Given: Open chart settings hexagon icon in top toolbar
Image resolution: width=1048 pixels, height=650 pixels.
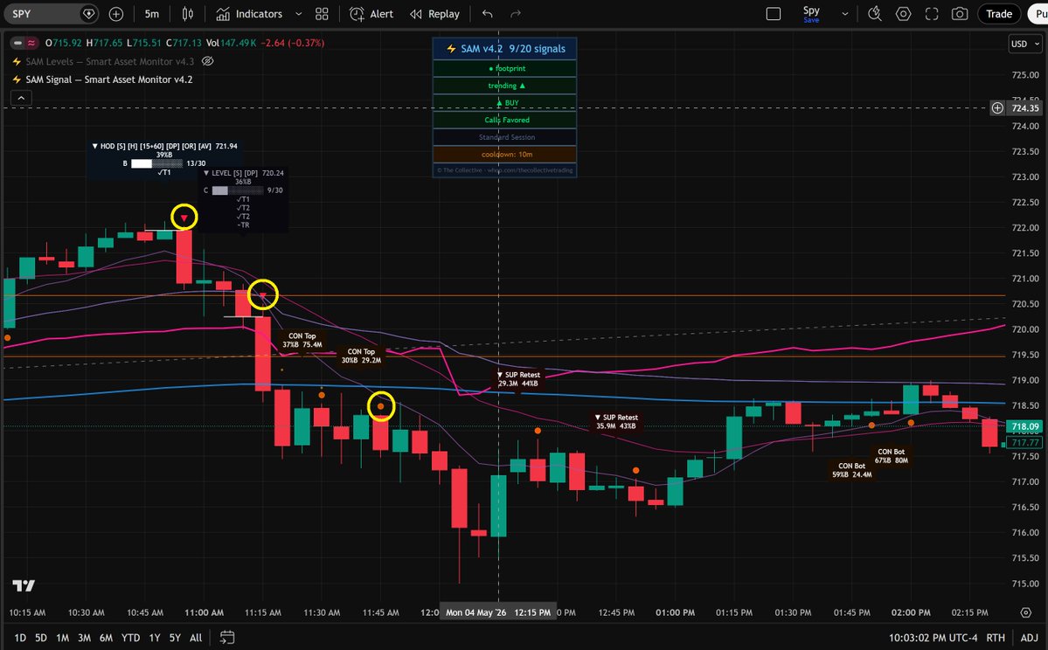Looking at the screenshot, I should pos(903,13).
